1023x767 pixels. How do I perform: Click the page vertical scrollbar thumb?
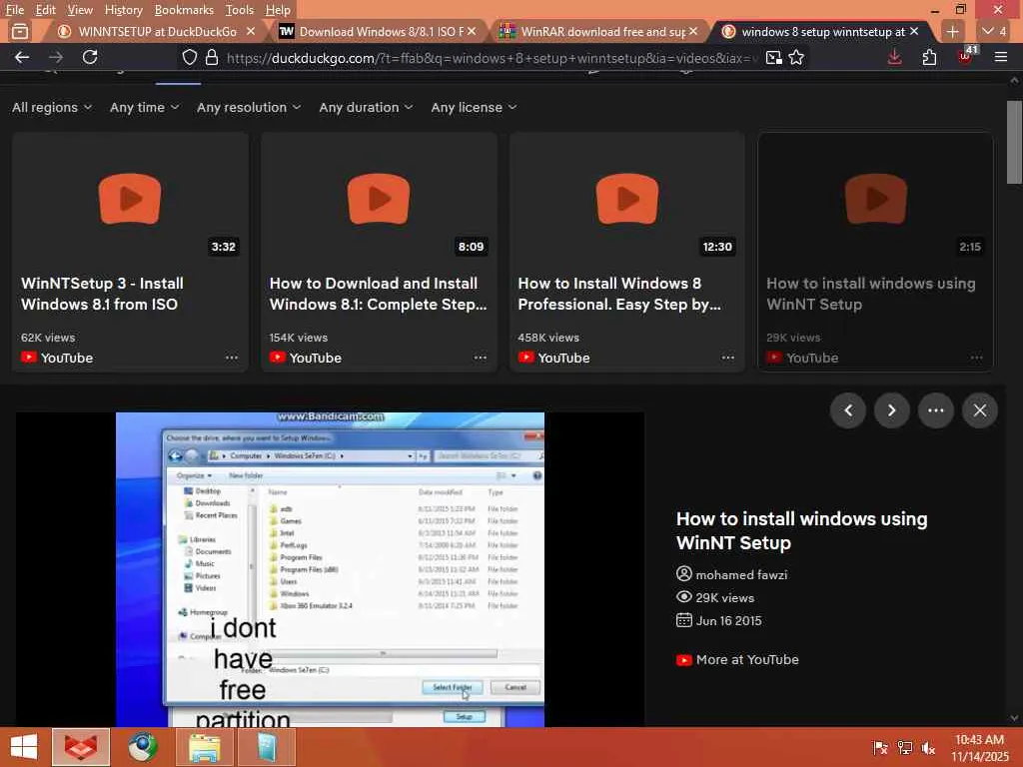(1014, 142)
